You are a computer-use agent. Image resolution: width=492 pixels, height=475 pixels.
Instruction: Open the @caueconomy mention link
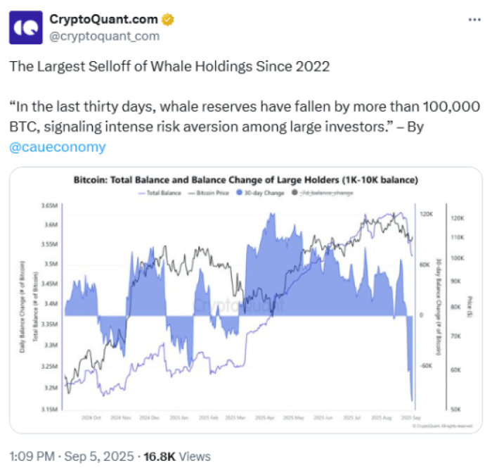(57, 147)
